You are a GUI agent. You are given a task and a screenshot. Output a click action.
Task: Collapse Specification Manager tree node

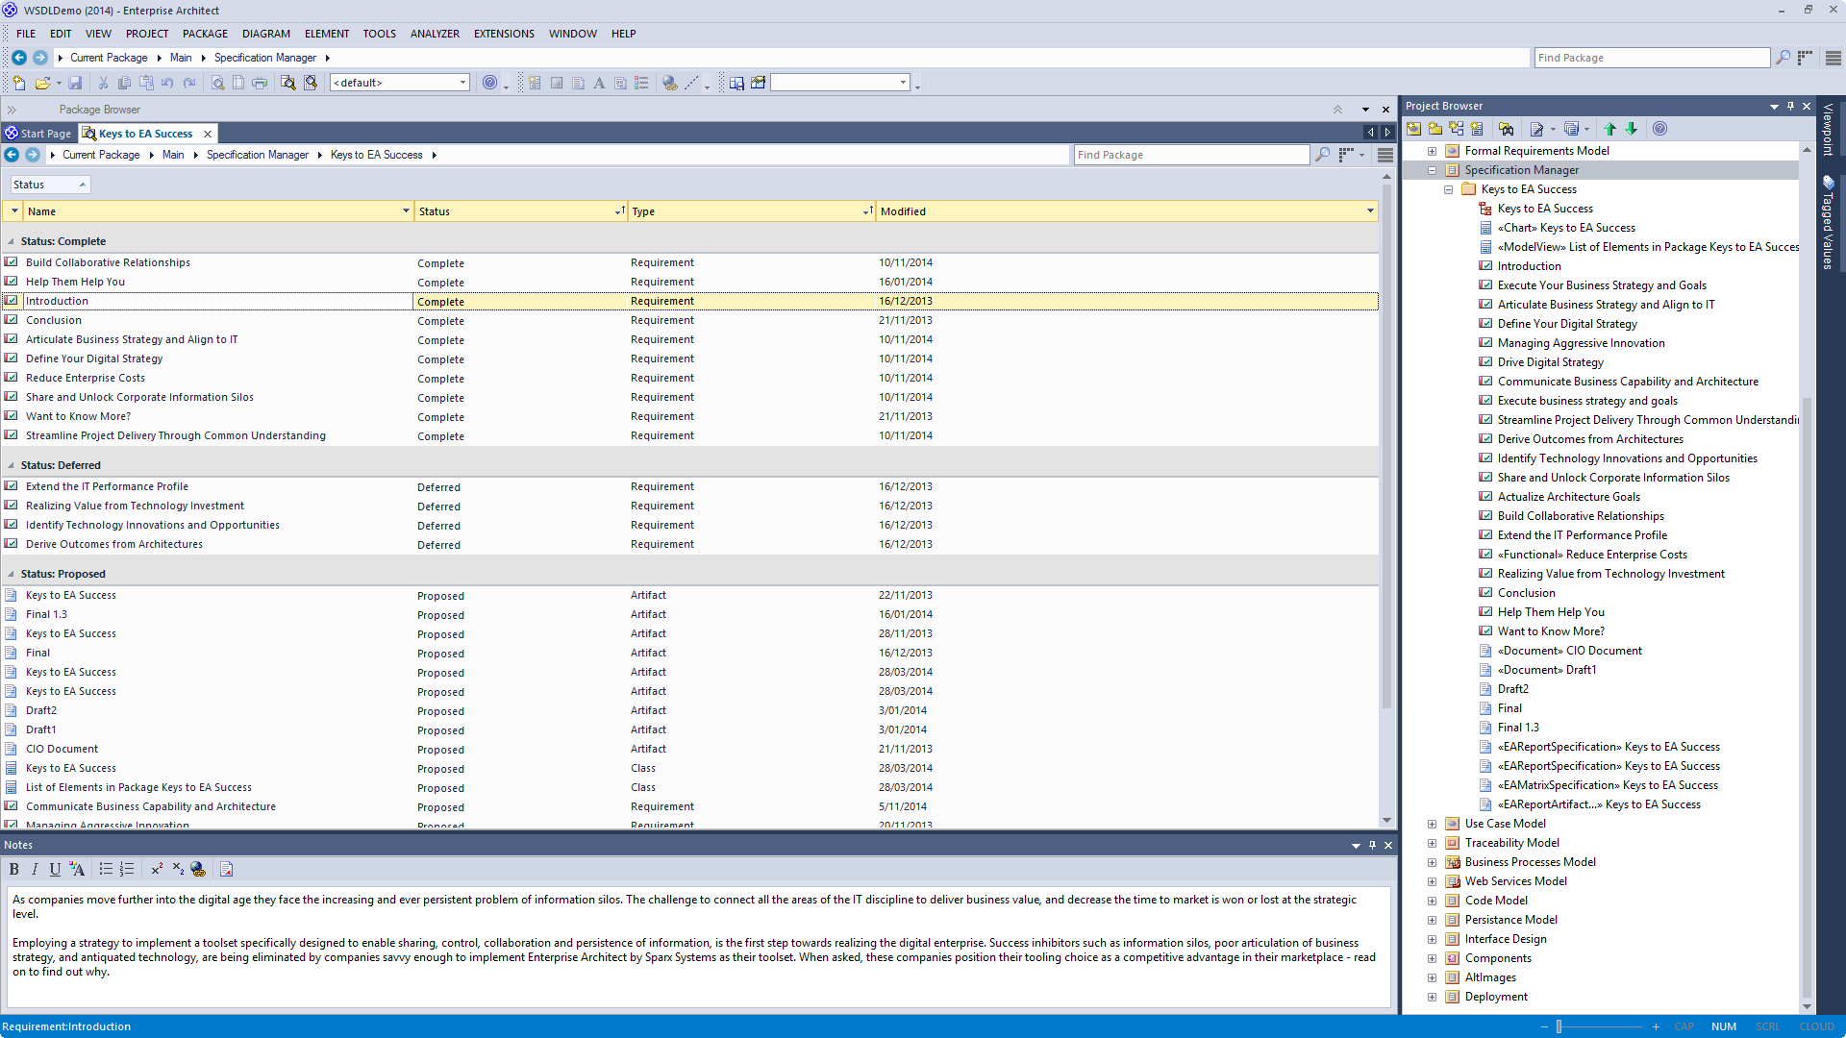[x=1432, y=170]
